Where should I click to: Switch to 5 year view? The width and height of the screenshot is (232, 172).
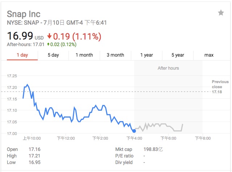click(178, 55)
